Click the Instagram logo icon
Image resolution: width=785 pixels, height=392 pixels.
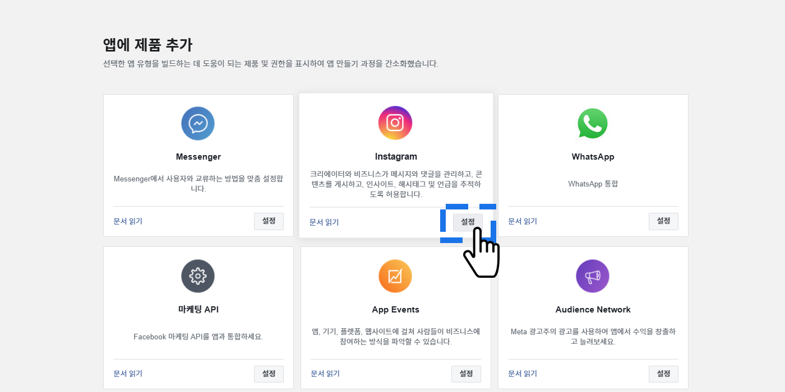point(395,123)
